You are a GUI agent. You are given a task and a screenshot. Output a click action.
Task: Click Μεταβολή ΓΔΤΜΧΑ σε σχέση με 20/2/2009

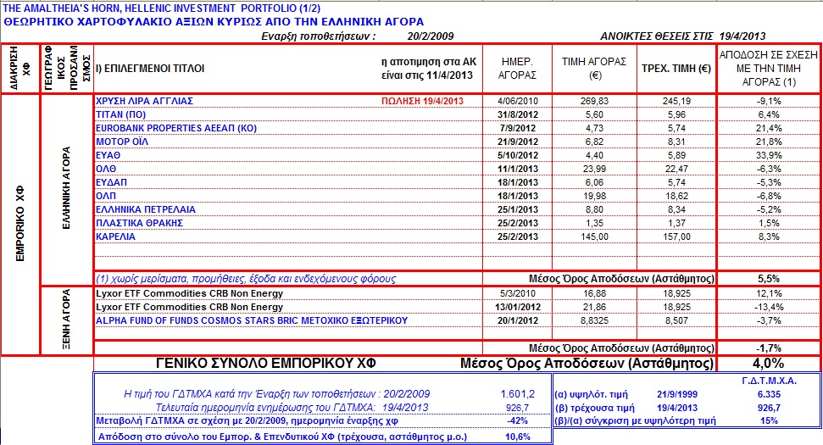click(x=247, y=421)
